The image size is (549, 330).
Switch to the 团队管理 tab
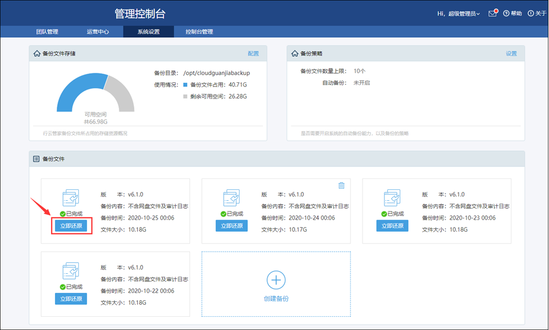47,31
